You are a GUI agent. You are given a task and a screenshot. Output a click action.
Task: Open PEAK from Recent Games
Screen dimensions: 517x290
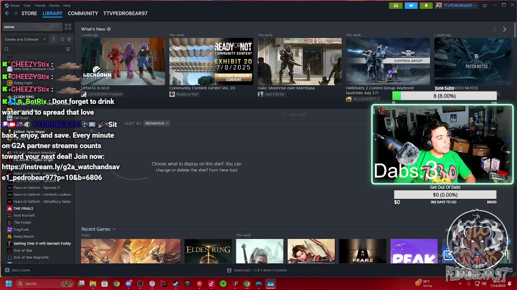(414, 251)
